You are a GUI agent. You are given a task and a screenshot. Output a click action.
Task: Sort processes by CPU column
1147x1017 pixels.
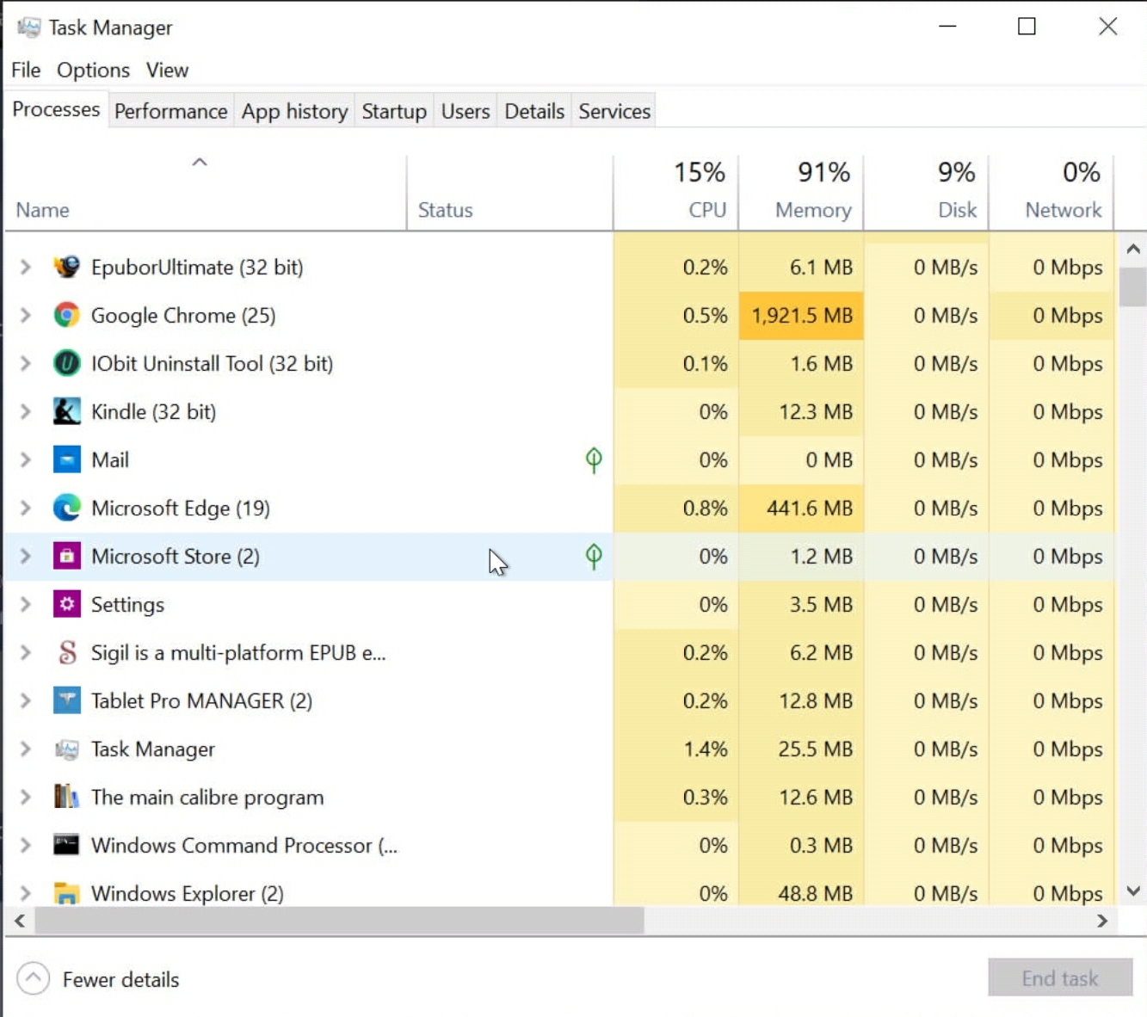click(676, 193)
